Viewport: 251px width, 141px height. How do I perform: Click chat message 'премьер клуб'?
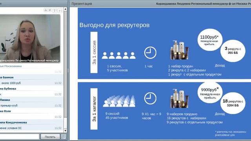coord(9,105)
